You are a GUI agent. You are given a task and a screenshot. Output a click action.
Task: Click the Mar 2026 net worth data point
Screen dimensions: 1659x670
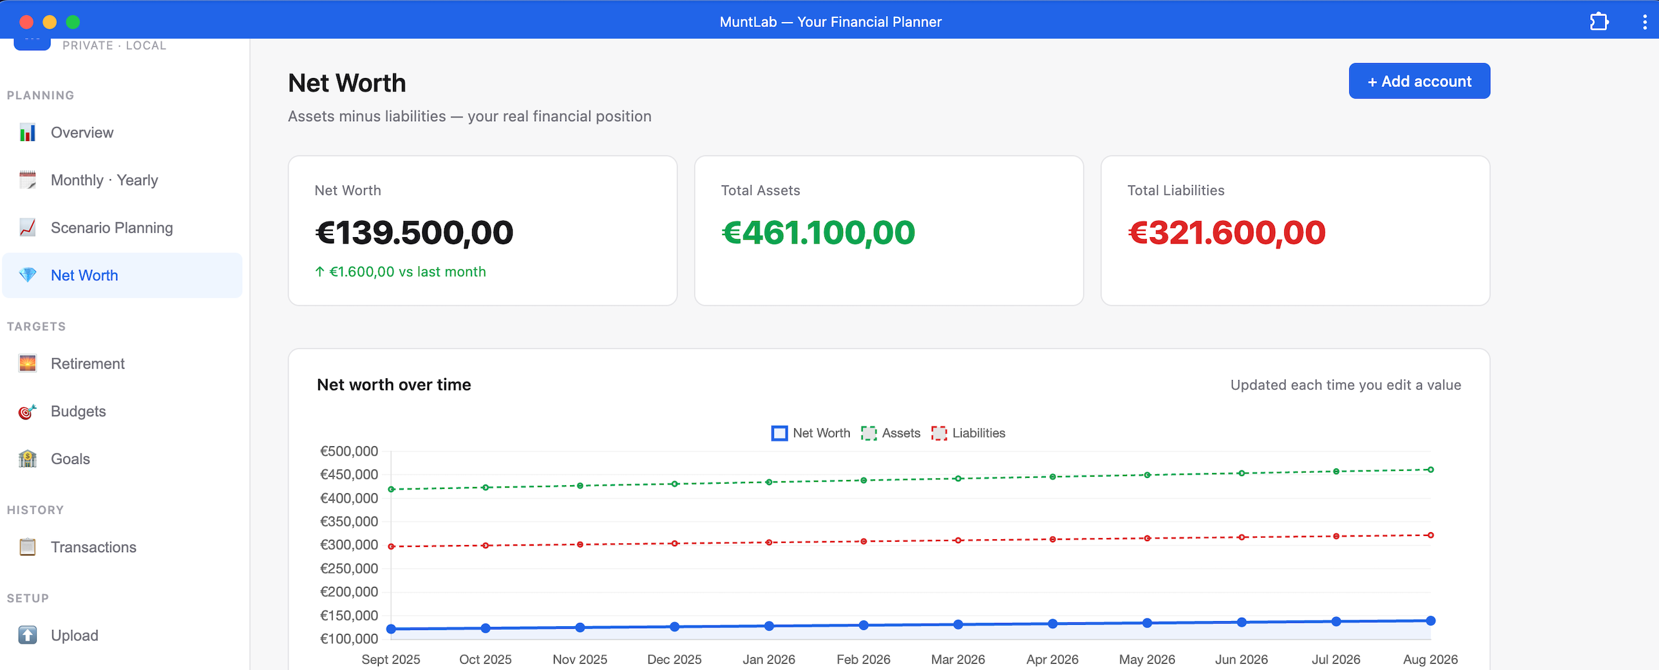coord(958,625)
